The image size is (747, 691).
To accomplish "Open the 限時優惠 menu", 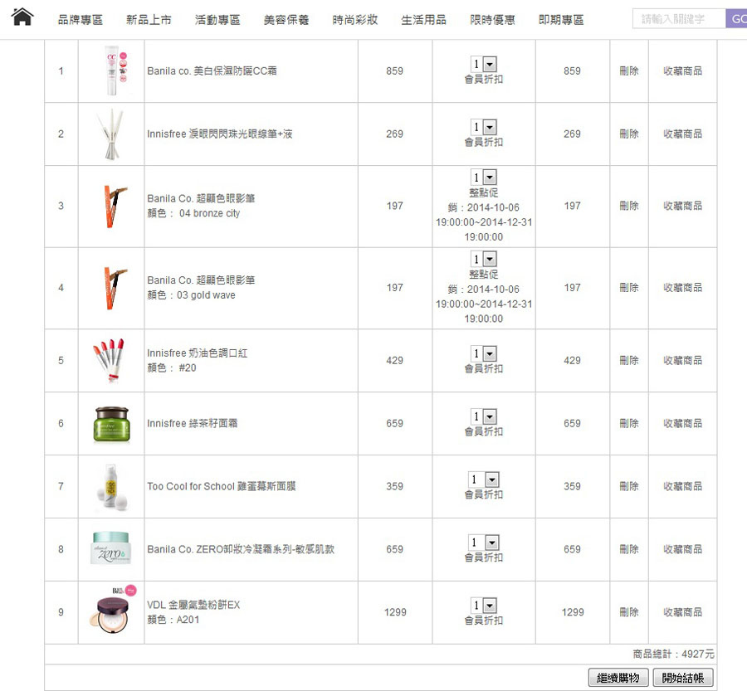I will [x=492, y=20].
